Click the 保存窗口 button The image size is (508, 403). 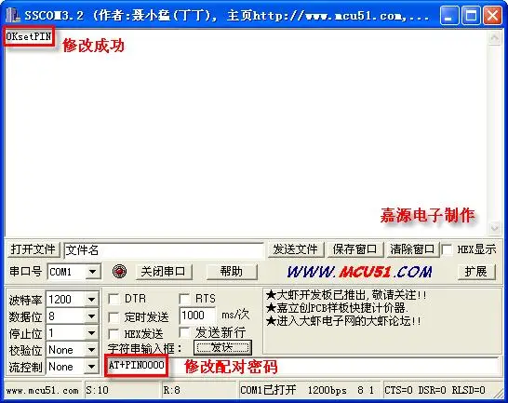pyautogui.click(x=354, y=249)
